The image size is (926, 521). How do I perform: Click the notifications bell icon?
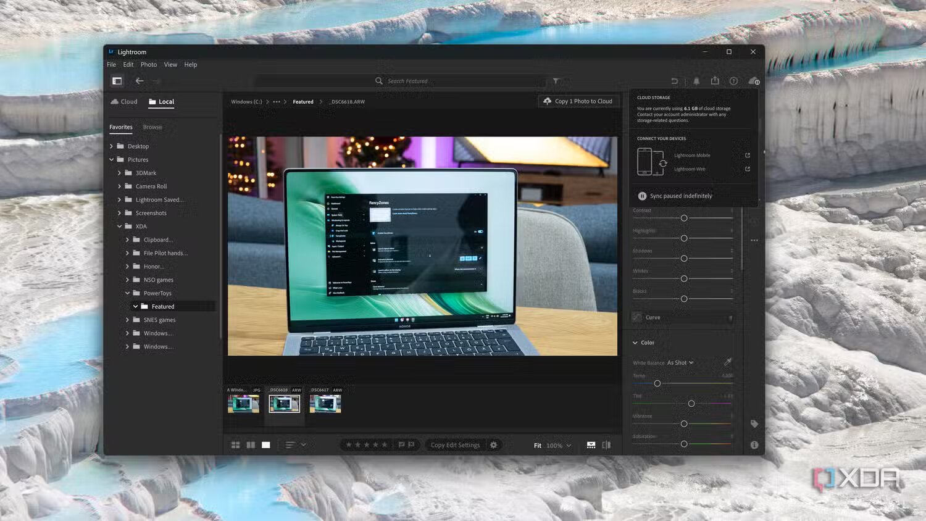[x=696, y=81]
